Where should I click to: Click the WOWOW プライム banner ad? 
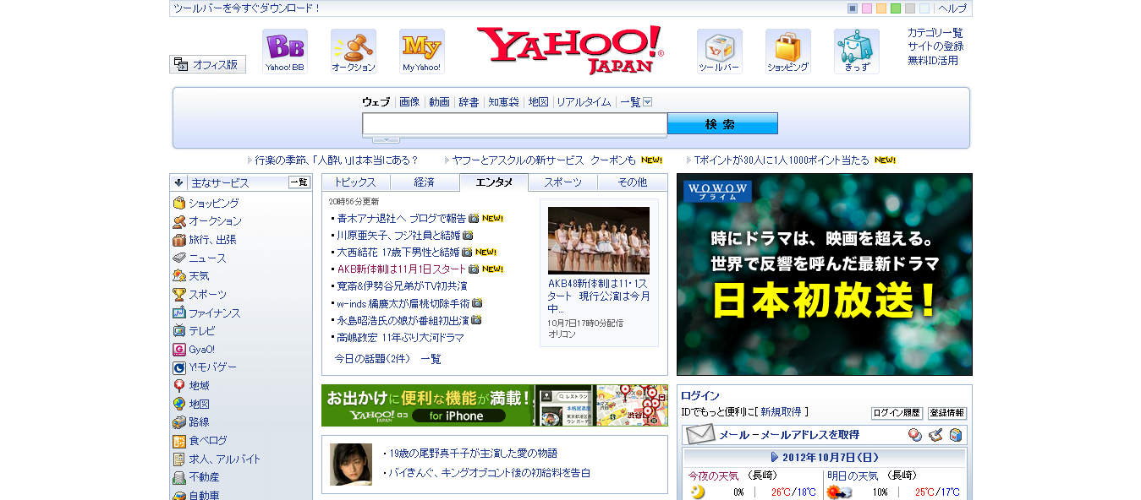pos(825,274)
